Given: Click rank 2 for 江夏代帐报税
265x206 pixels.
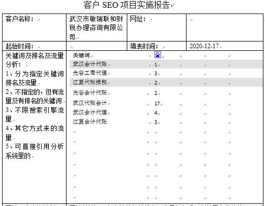Looking at the screenshot, I should coord(156,83).
